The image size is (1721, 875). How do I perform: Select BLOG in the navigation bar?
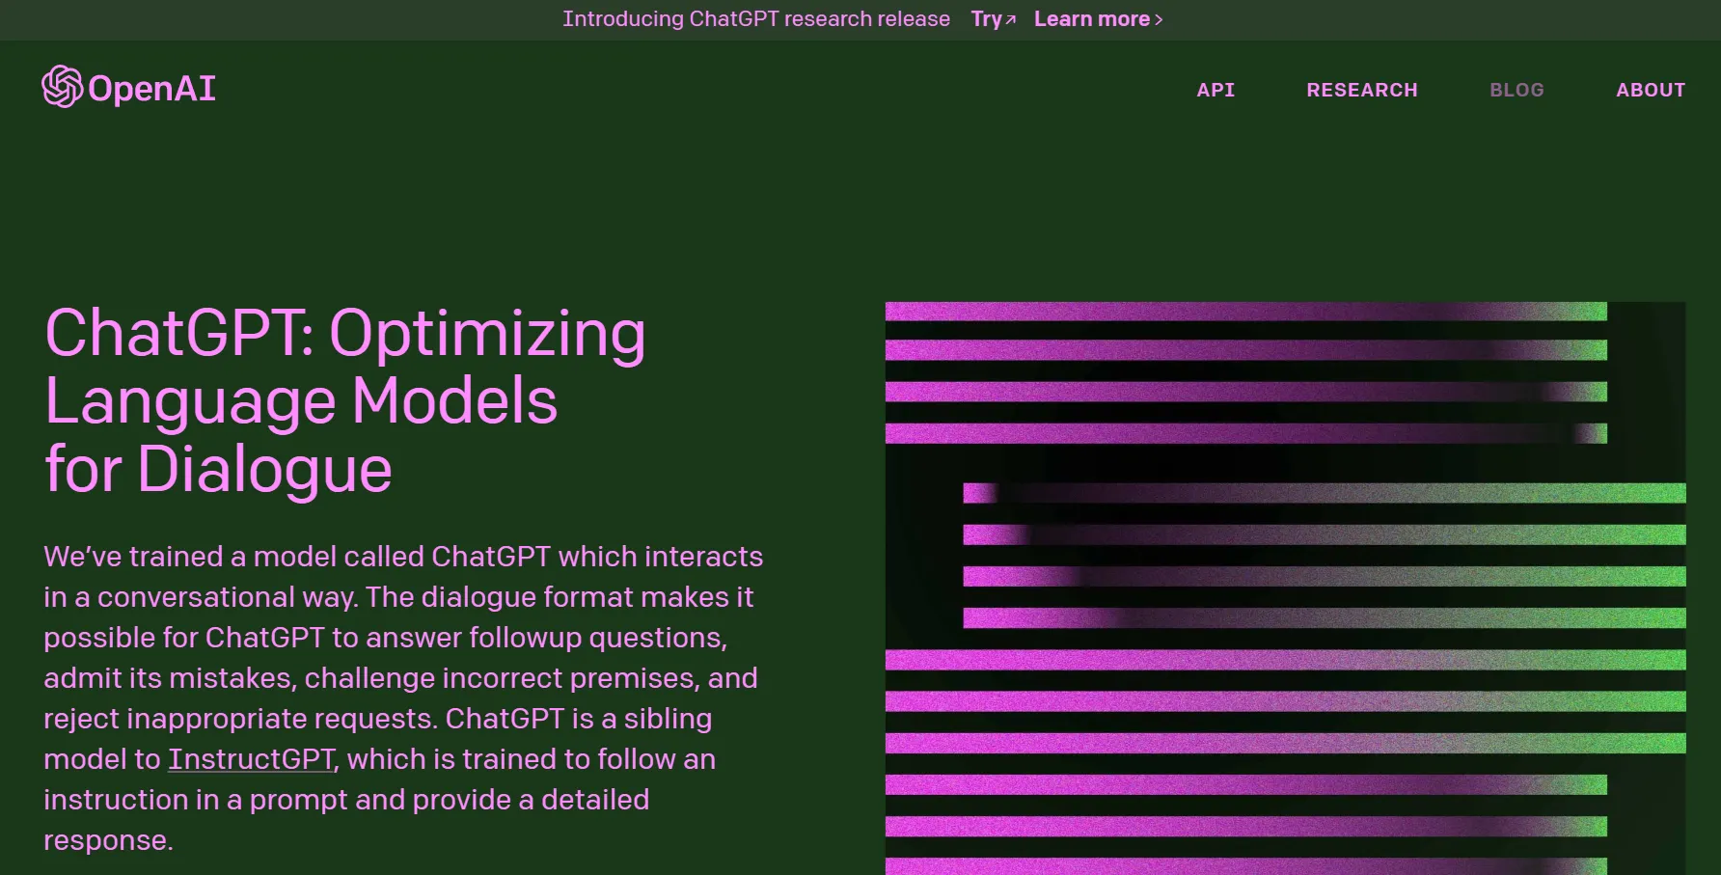tap(1516, 90)
